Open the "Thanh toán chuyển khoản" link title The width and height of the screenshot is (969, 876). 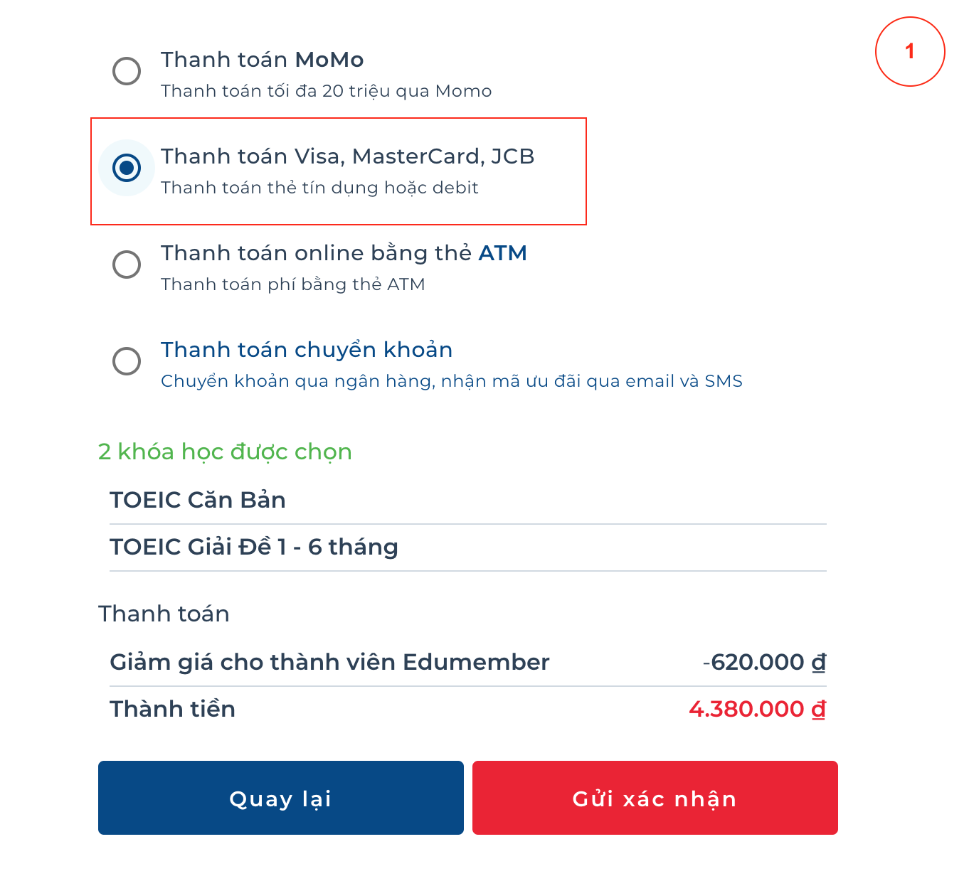307,350
